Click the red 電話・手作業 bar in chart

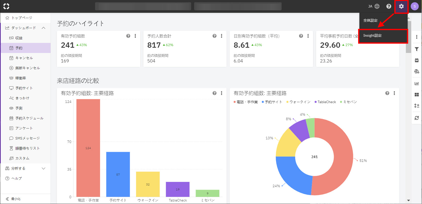point(88,148)
